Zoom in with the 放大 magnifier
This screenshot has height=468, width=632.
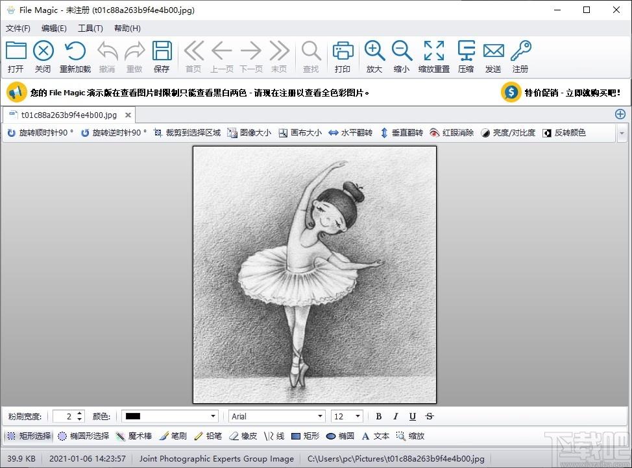pyautogui.click(x=374, y=56)
